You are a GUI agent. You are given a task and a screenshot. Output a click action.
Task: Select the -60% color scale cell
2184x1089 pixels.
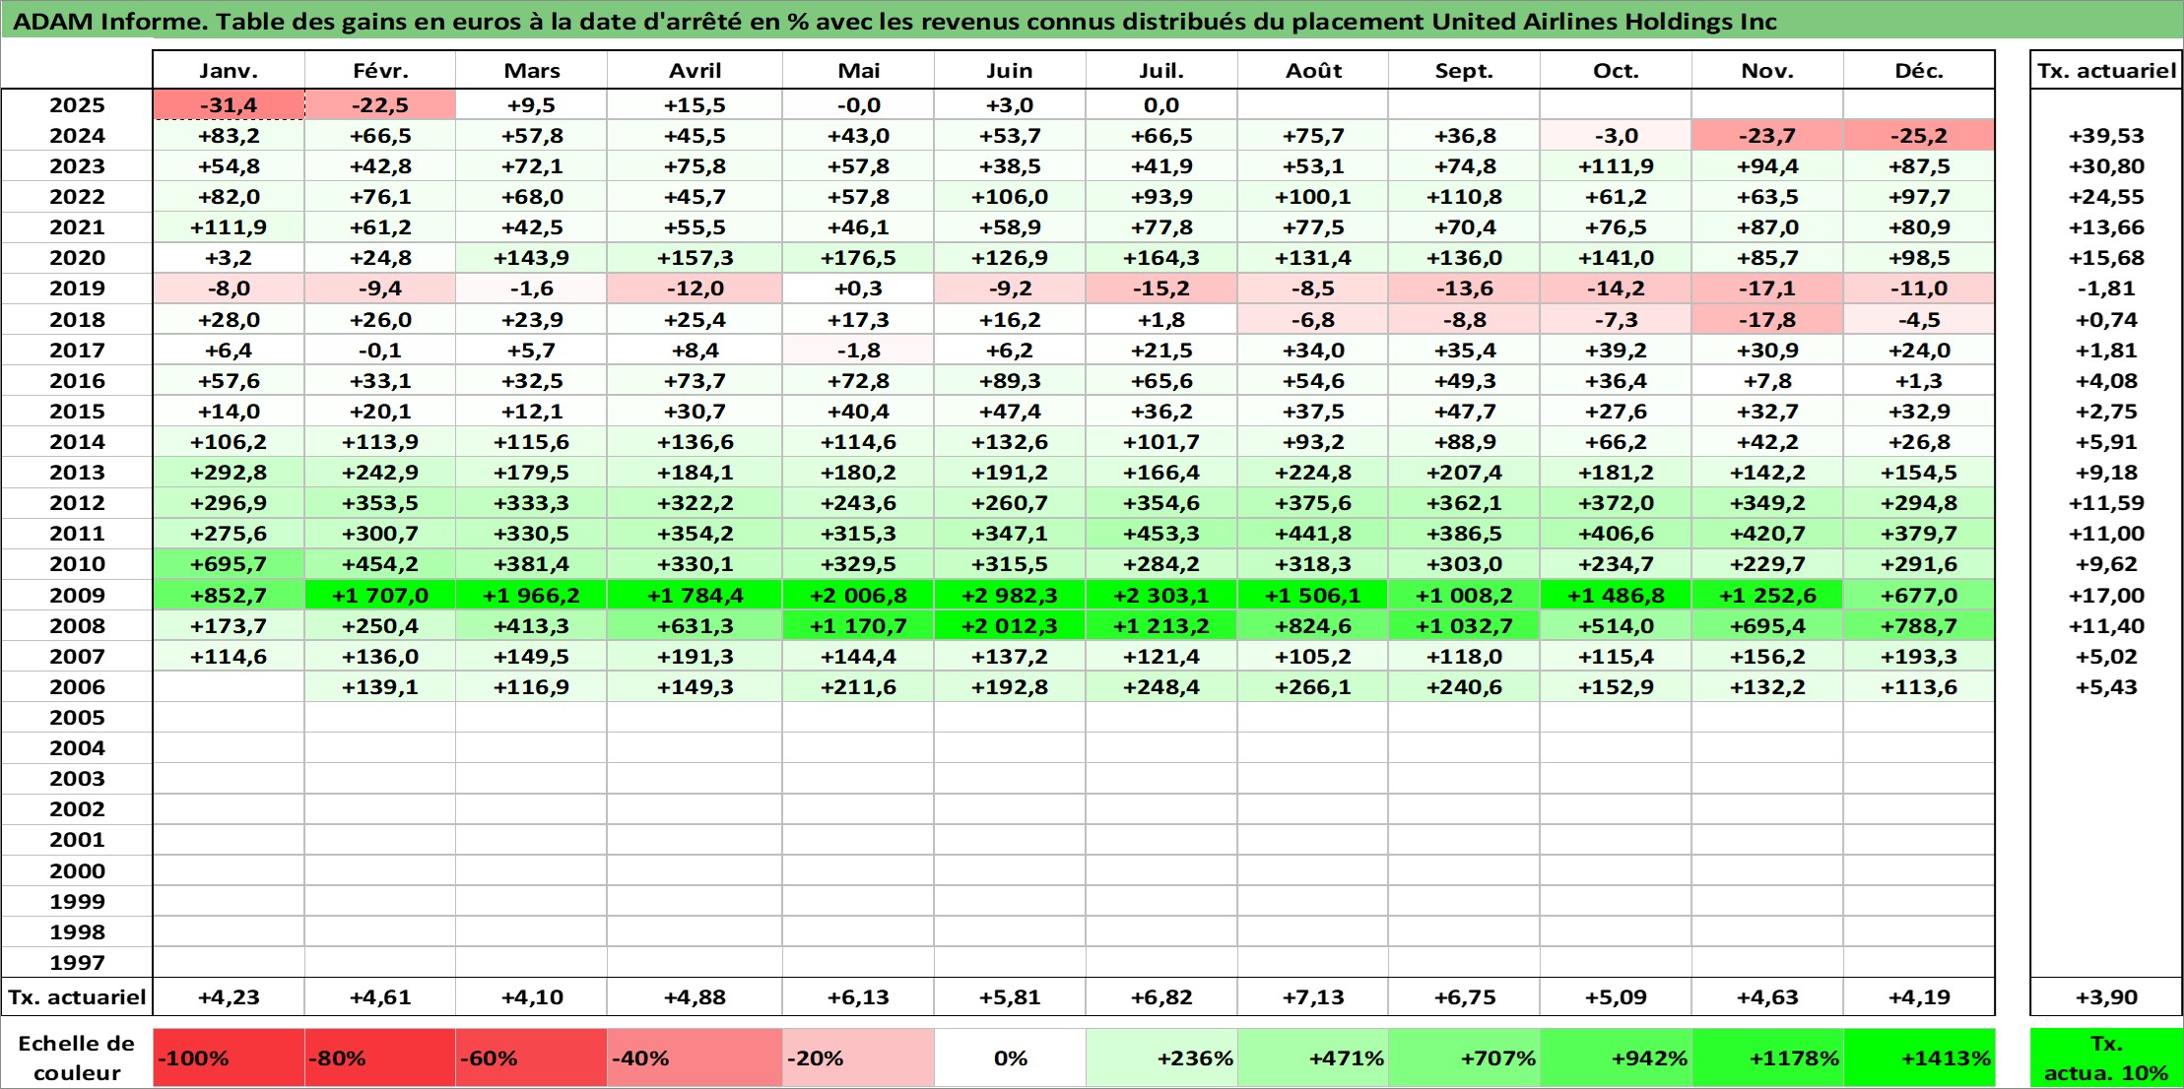531,1057
